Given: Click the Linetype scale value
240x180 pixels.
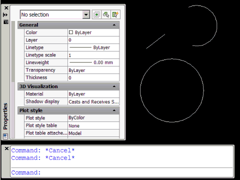Looking at the screenshot, I should 93,55.
